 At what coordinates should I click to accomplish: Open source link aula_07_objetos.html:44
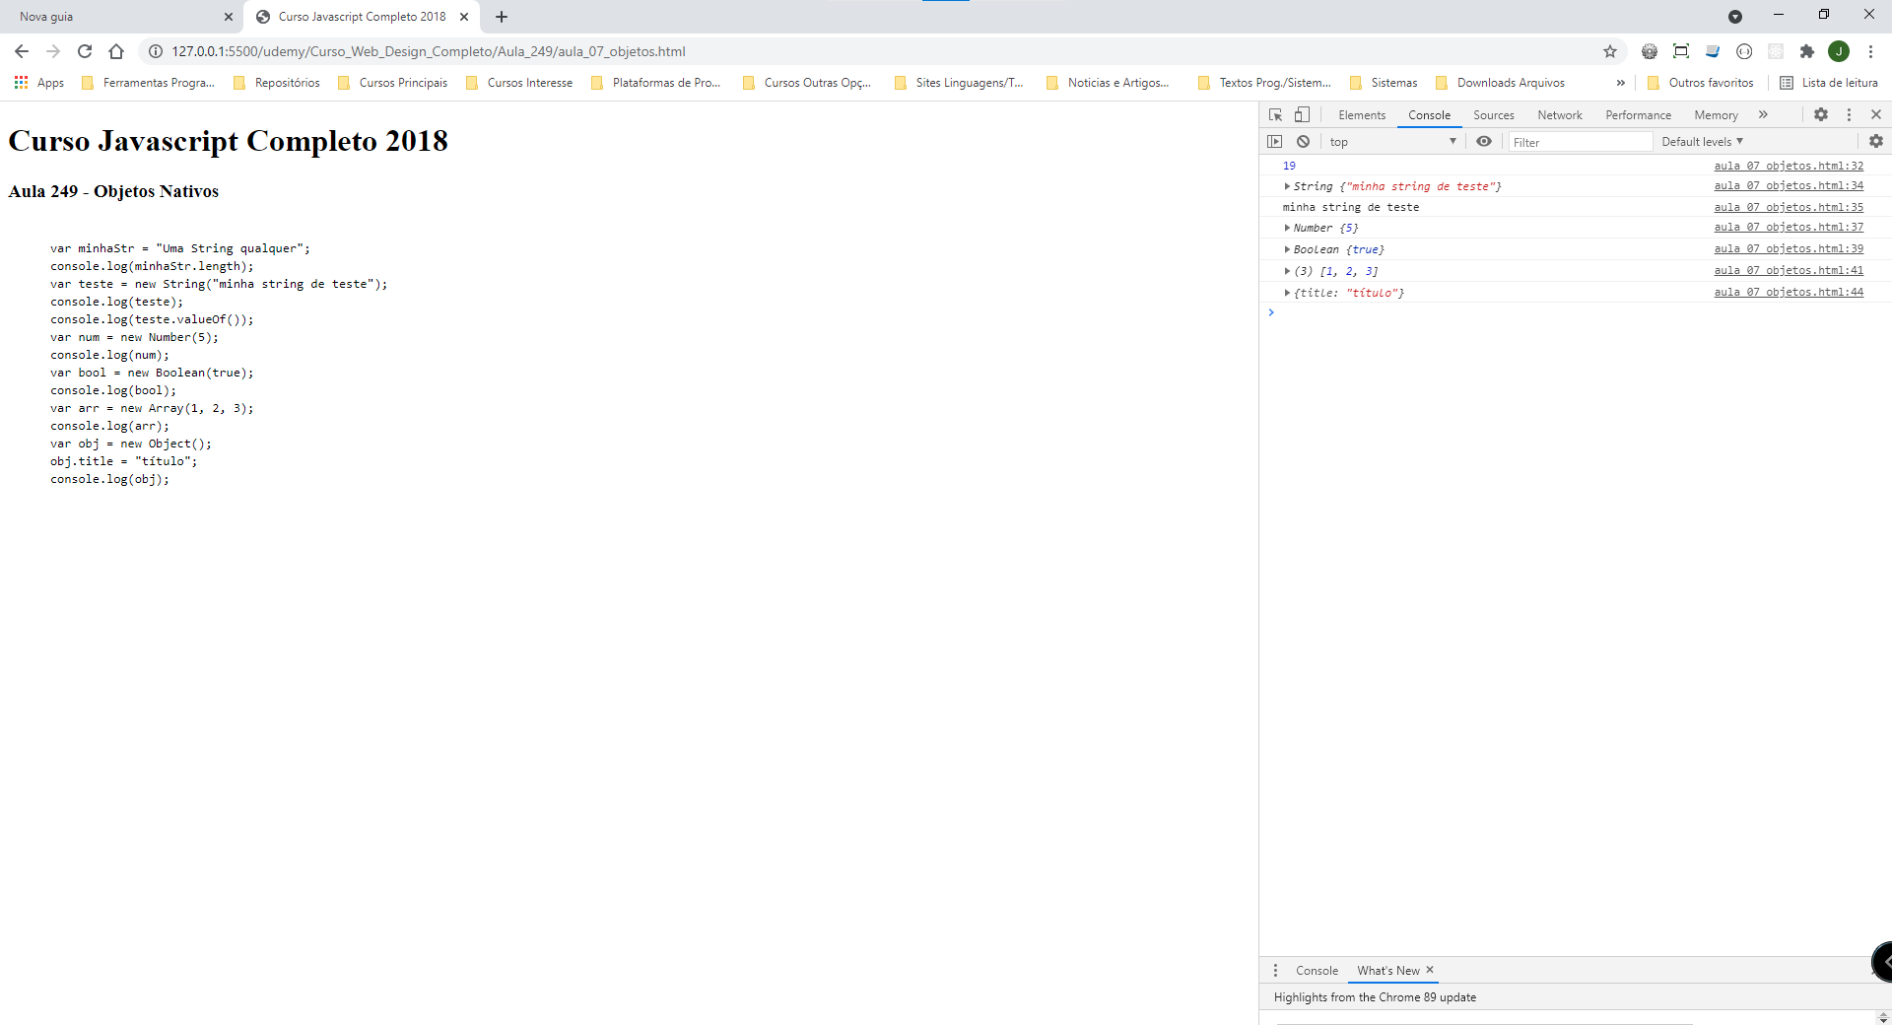pyautogui.click(x=1789, y=292)
